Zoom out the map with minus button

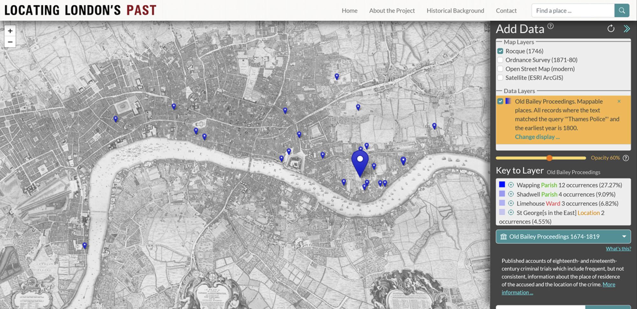10,42
